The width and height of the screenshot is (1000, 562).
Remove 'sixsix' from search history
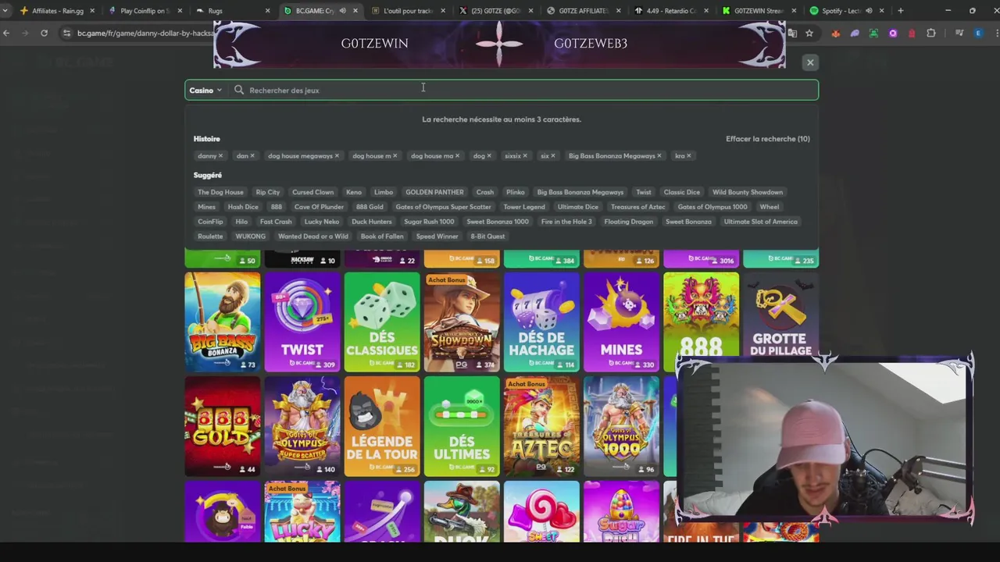(x=524, y=156)
